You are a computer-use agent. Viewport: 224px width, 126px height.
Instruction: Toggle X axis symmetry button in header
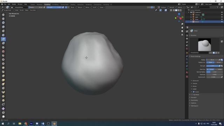click(x=150, y=7)
